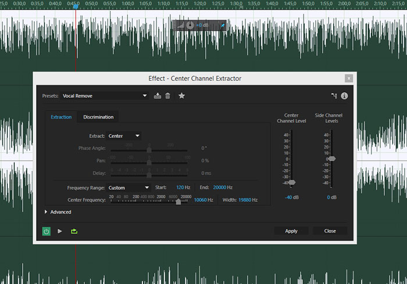Click the Apply button
The image size is (407, 284).
(x=291, y=231)
